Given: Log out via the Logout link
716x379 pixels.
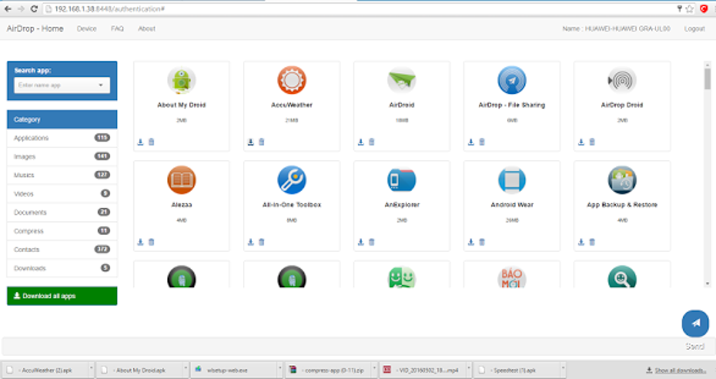Looking at the screenshot, I should [x=694, y=29].
